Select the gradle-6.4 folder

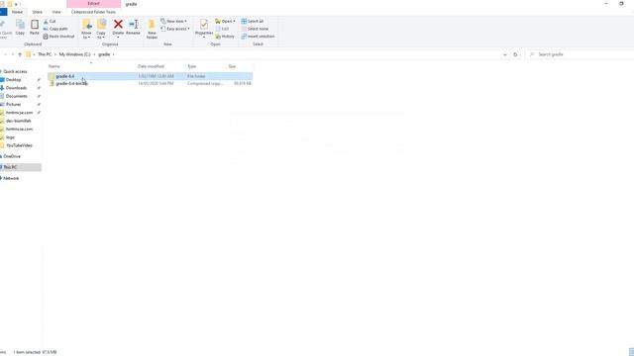click(64, 76)
